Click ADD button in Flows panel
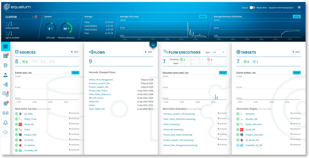Image resolution: width=309 pixels, height=158 pixels. coord(148,52)
